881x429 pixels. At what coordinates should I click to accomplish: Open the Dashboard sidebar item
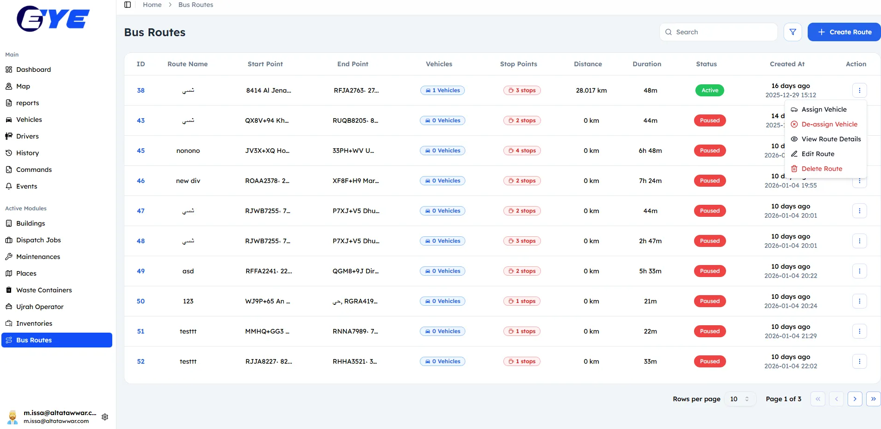click(33, 69)
